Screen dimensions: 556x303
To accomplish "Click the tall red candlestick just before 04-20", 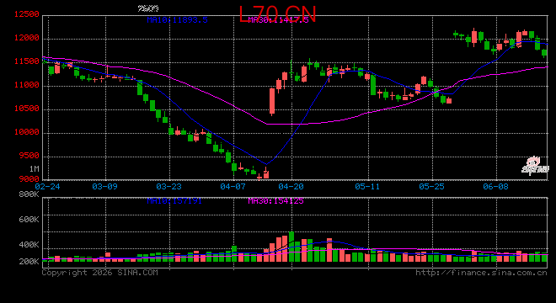I will [272, 101].
